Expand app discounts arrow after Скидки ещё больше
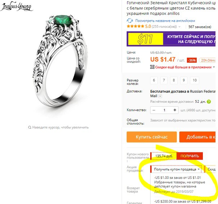 (x=214, y=67)
